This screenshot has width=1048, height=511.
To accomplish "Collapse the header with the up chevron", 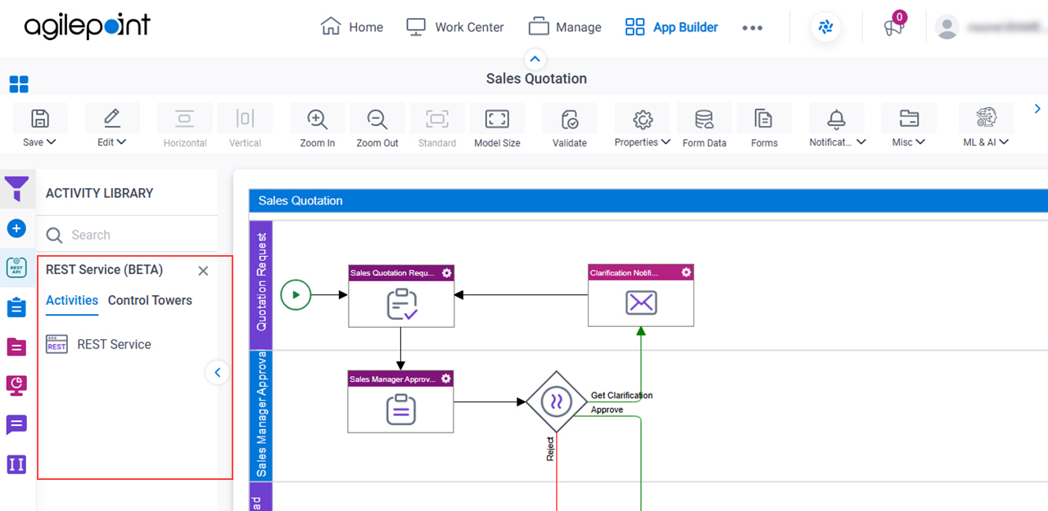I will [535, 59].
